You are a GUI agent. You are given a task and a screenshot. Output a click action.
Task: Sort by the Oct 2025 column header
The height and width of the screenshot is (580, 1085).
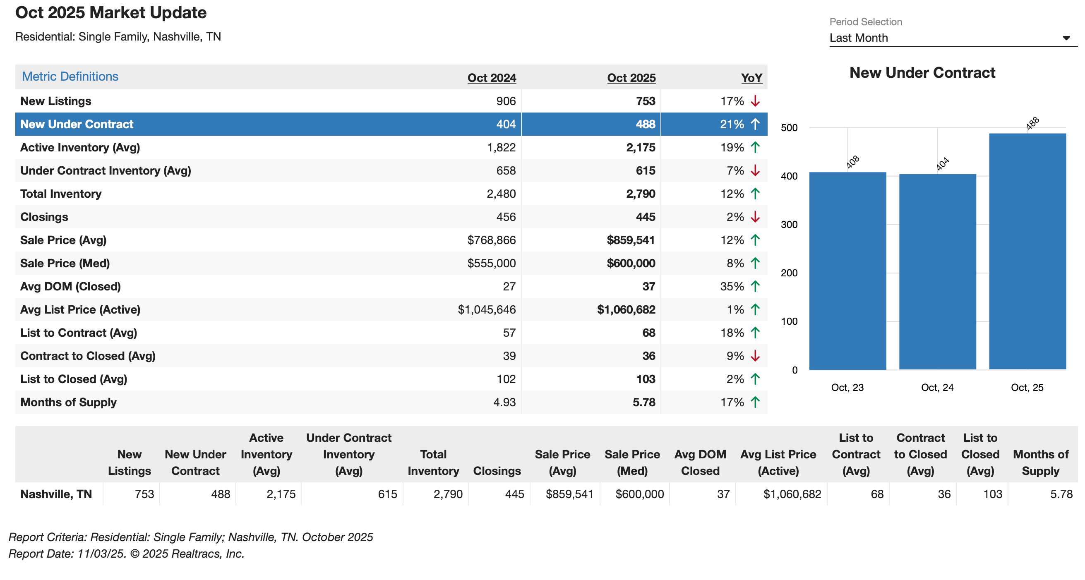(x=631, y=78)
